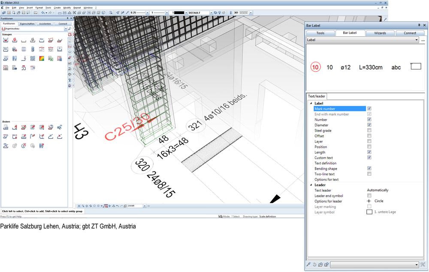The image size is (429, 272).
Task: Click the red top icon in the vertical viewport toolbar
Action: click(x=70, y=35)
